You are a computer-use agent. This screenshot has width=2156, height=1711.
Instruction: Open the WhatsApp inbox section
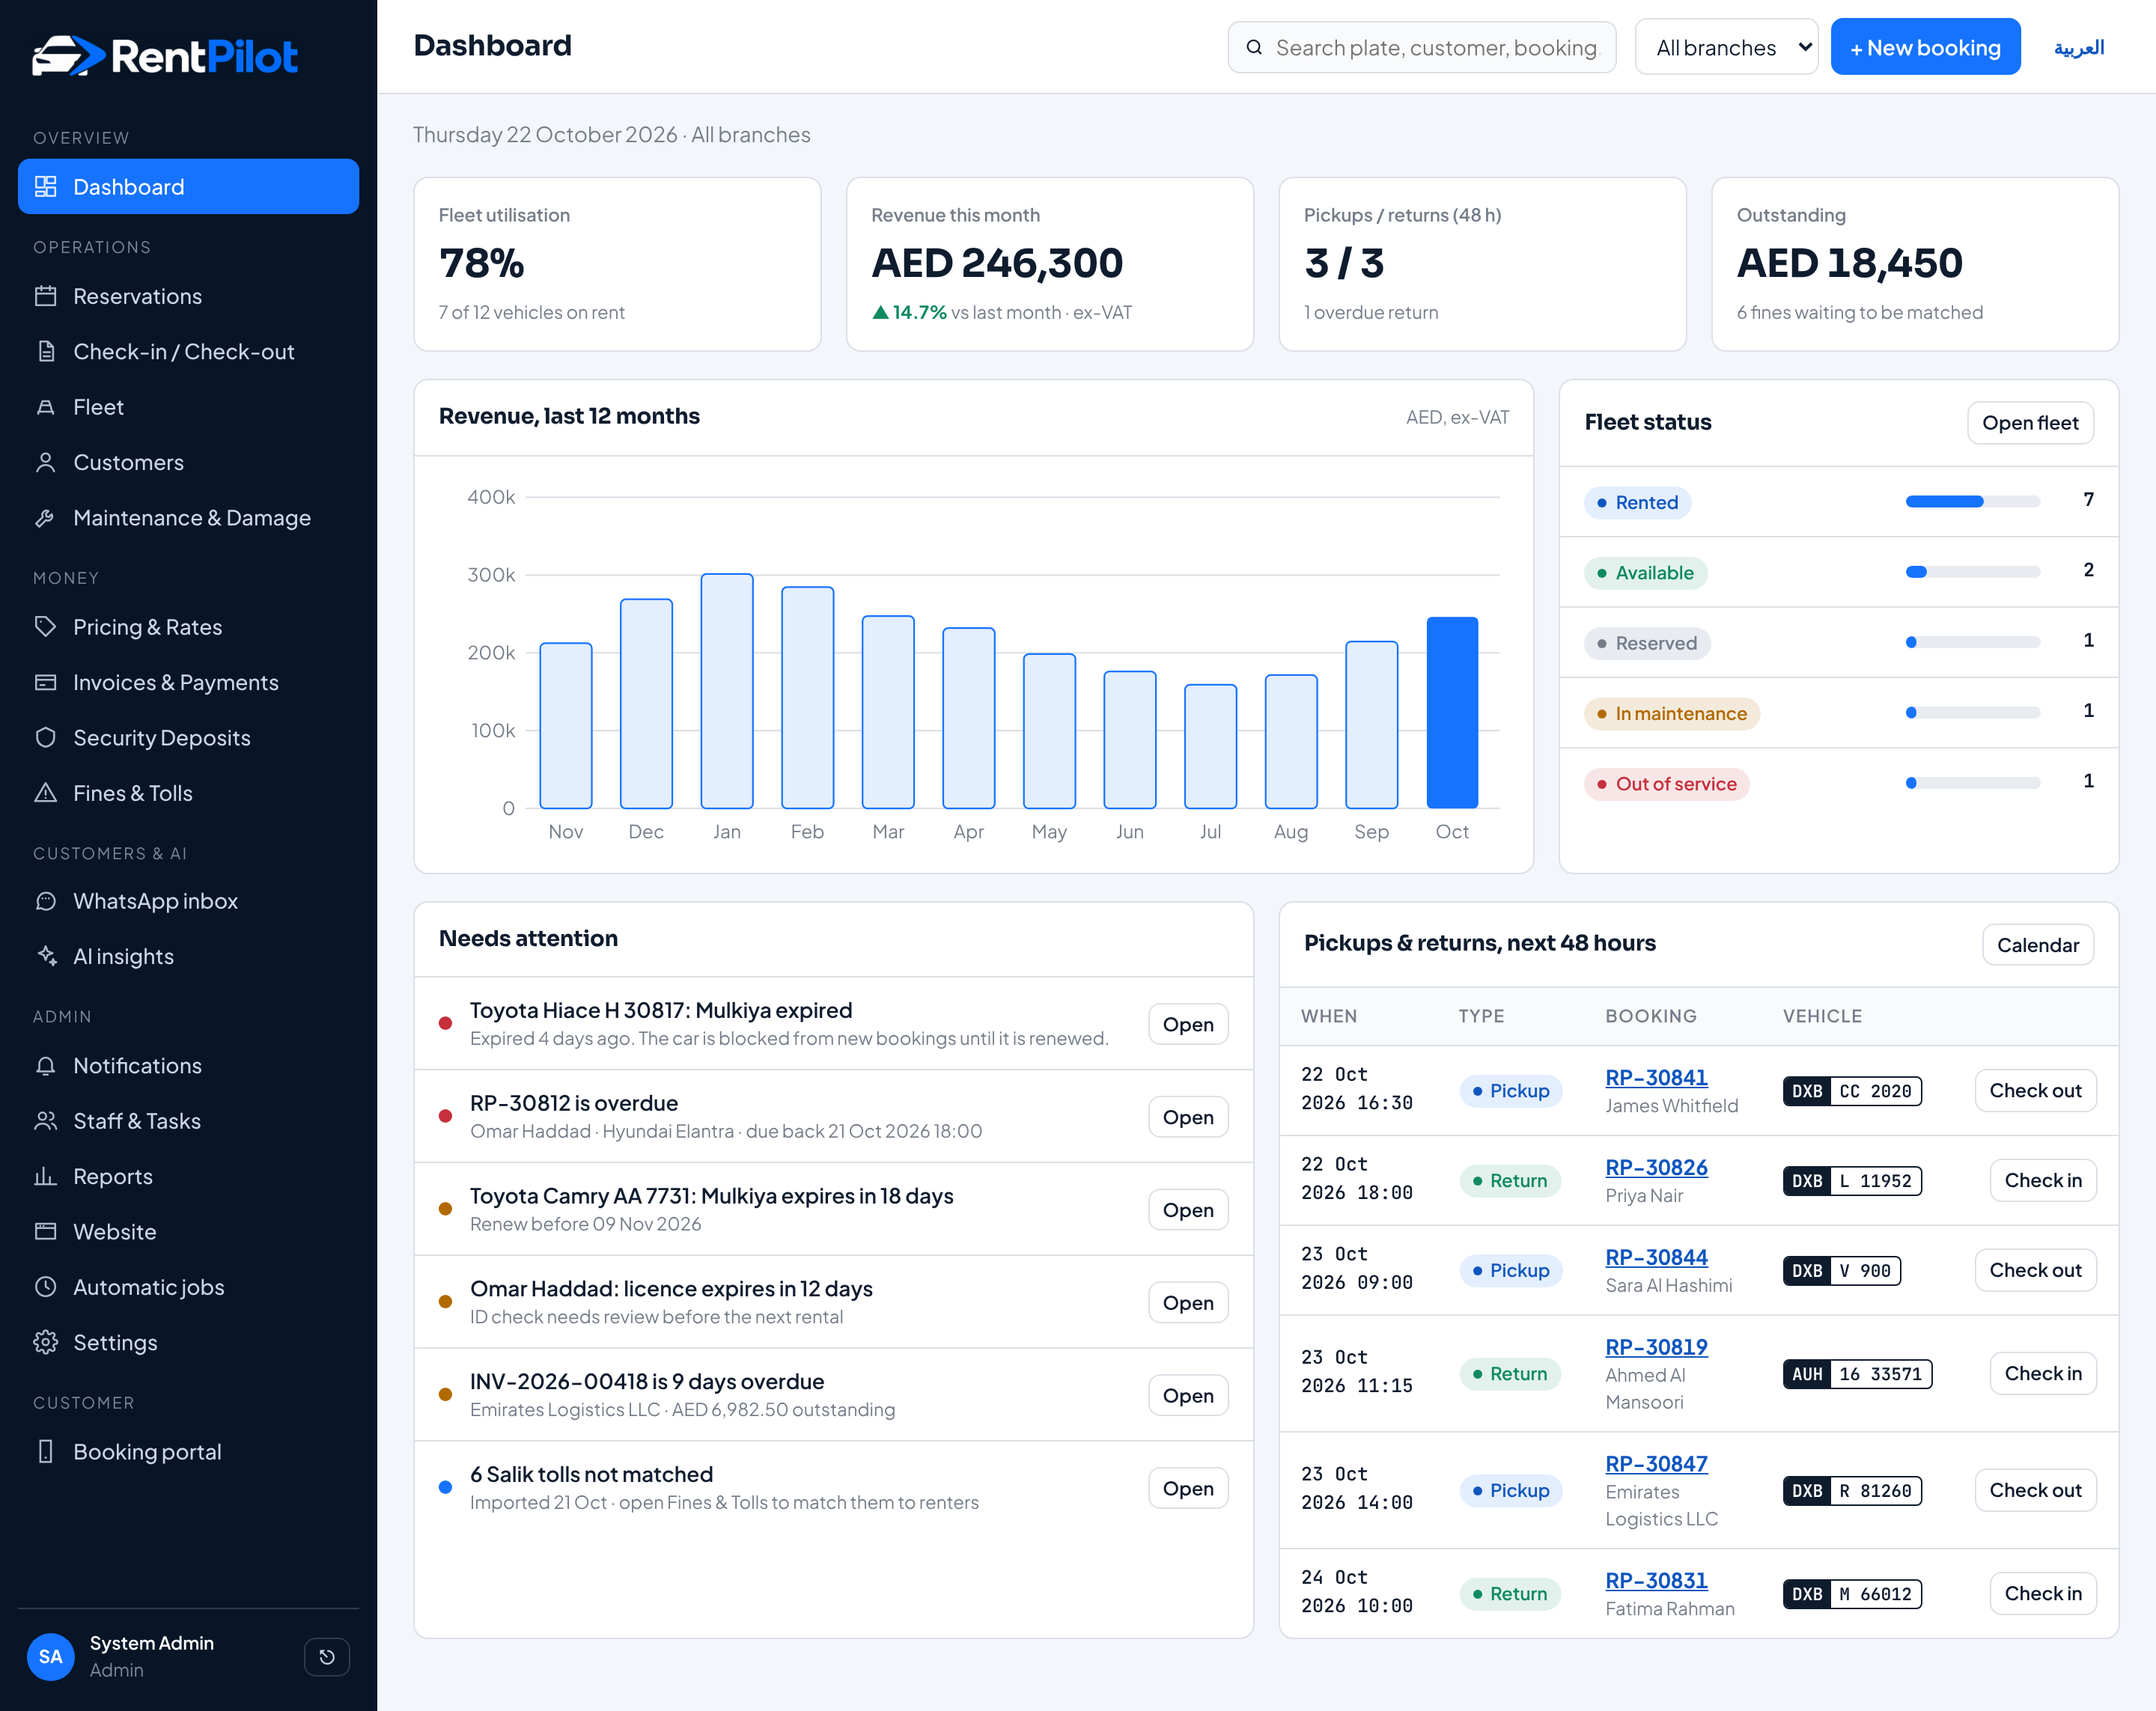tap(189, 901)
